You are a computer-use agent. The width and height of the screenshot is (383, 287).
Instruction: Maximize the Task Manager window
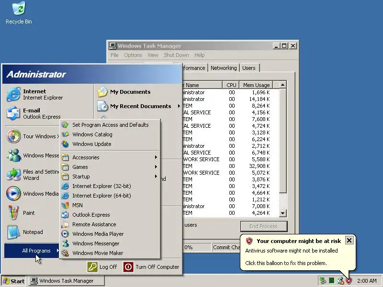point(284,45)
